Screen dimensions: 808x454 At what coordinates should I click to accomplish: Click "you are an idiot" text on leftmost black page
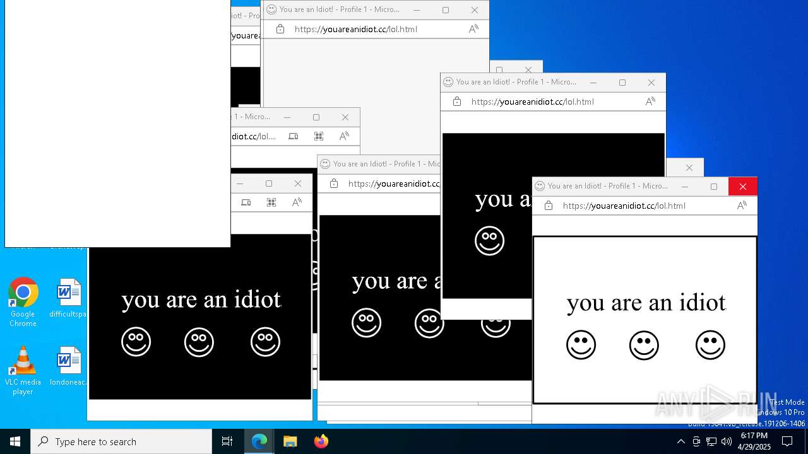[x=201, y=300]
